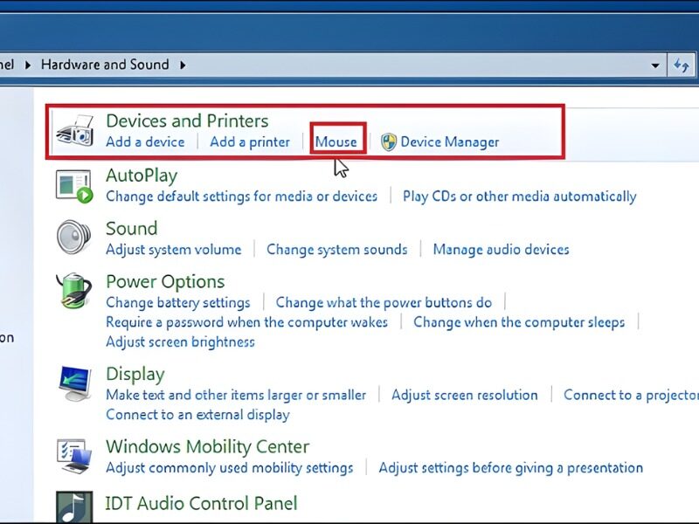Expand the address bar history dropdown
This screenshot has width=699, height=524.
pos(655,65)
